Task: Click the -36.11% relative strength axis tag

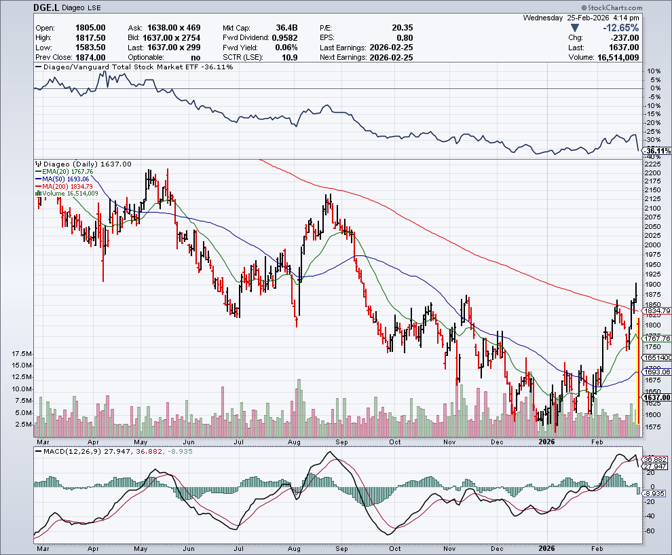Action: [x=656, y=150]
